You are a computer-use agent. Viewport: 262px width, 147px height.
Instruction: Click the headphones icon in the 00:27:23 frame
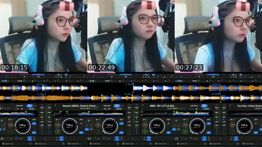176,139
